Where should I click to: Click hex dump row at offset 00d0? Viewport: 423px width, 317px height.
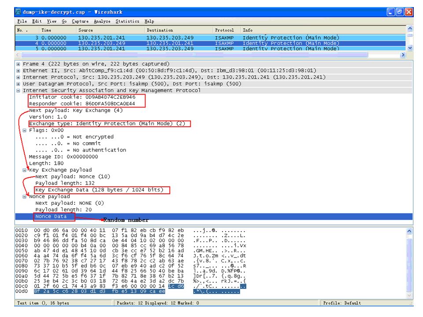click(130, 291)
